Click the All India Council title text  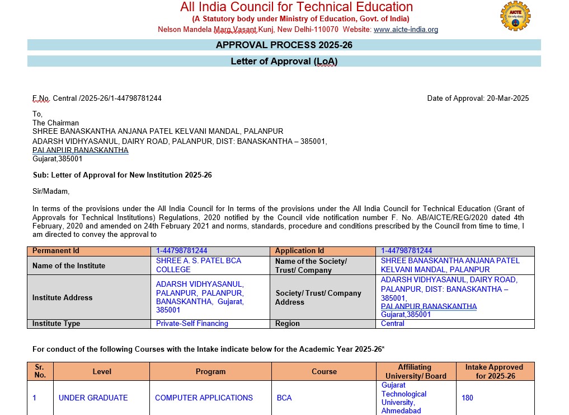296,7
